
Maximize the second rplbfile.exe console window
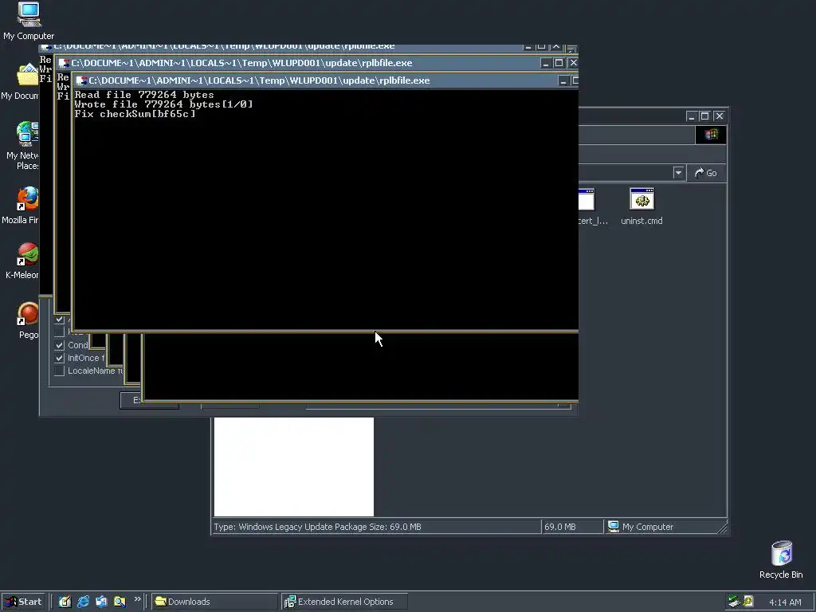pos(559,63)
